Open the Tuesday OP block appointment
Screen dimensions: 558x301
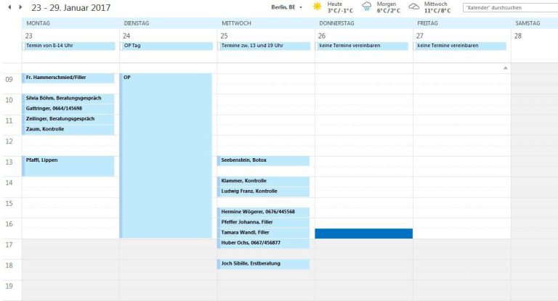pyautogui.click(x=166, y=156)
